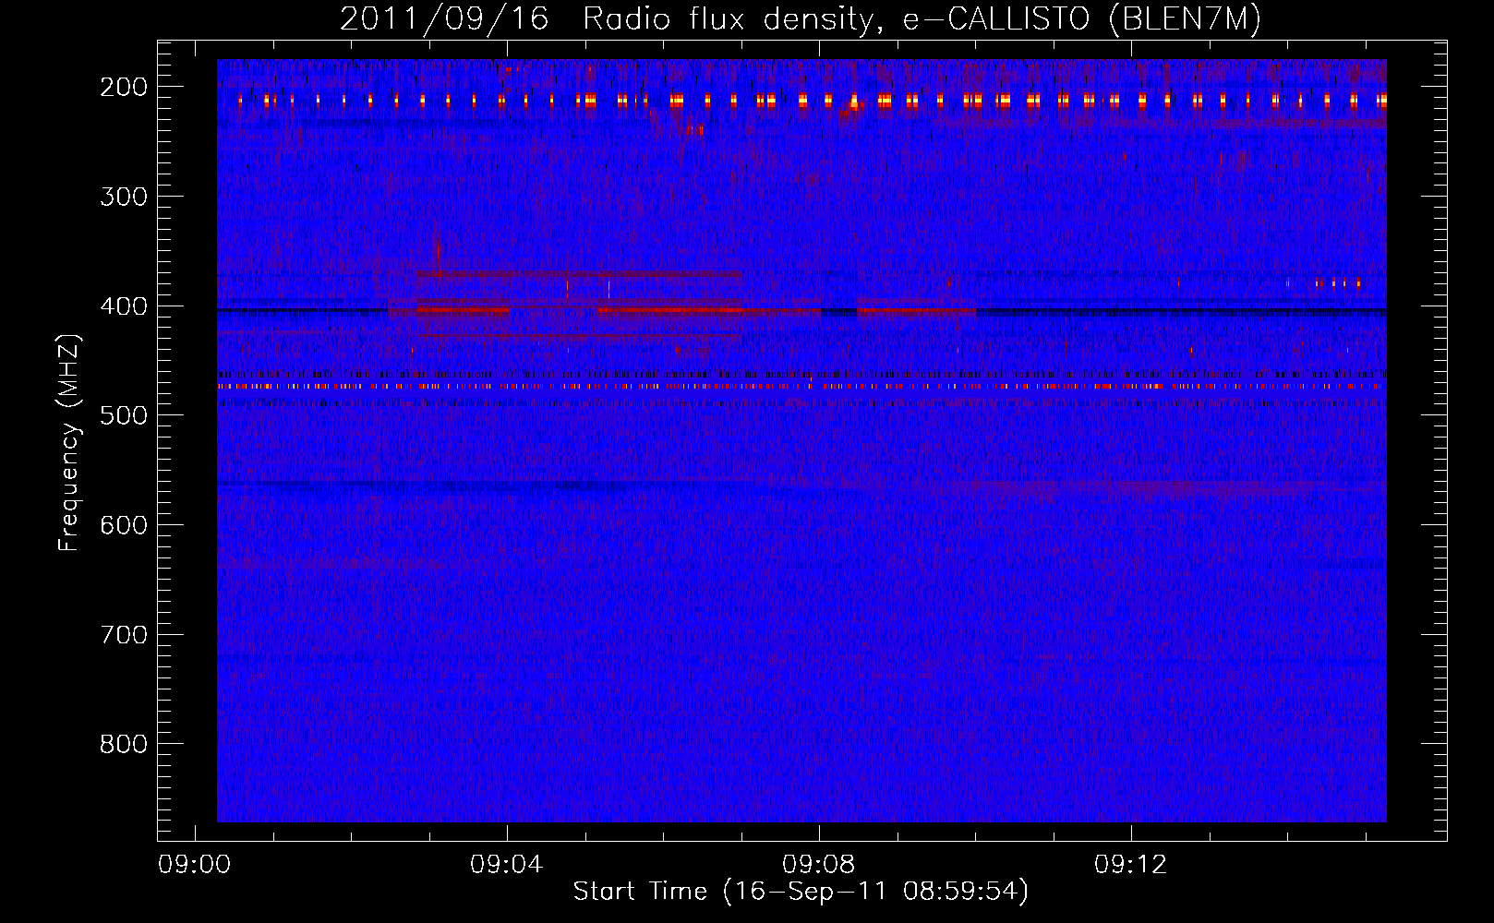Click the 800 frequency tick label
This screenshot has height=923, width=1494.
(x=124, y=744)
